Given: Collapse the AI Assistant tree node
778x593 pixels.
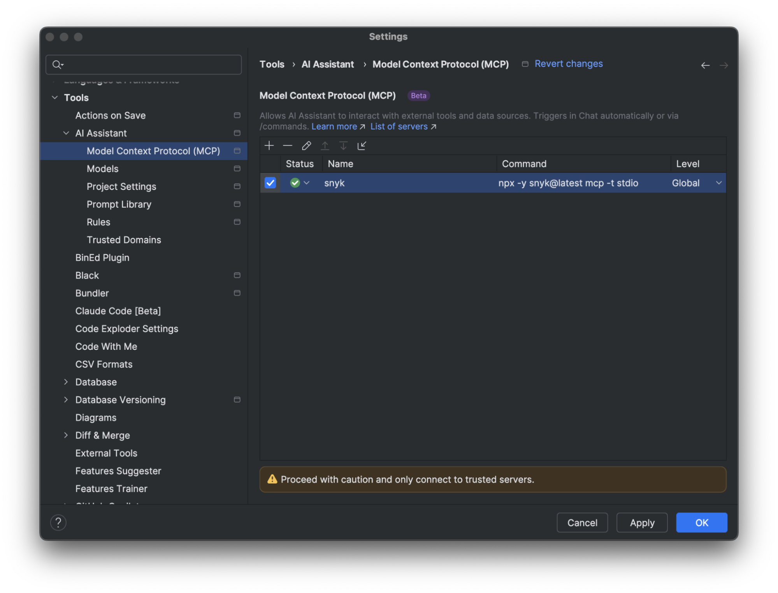Looking at the screenshot, I should click(x=66, y=133).
